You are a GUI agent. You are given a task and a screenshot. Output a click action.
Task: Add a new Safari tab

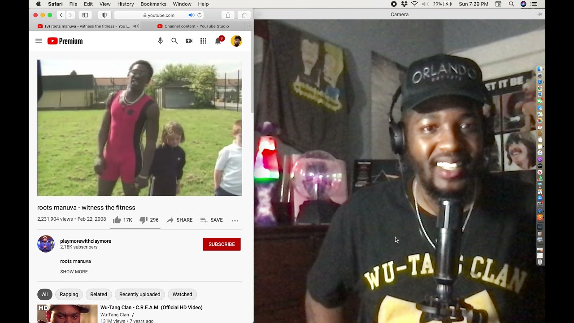(x=249, y=26)
